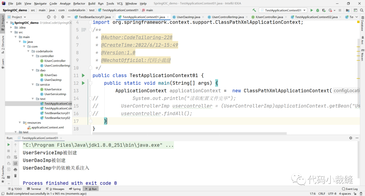Click run gutter icon beside main method

(x=83, y=83)
